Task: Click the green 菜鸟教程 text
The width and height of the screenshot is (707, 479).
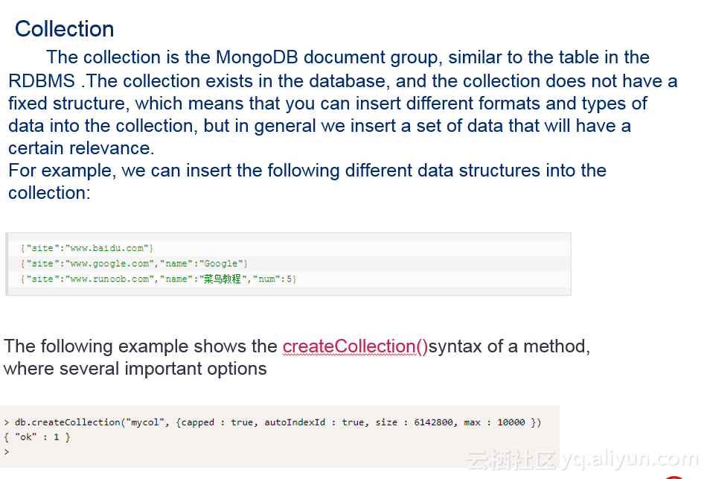Action: pyautogui.click(x=223, y=279)
